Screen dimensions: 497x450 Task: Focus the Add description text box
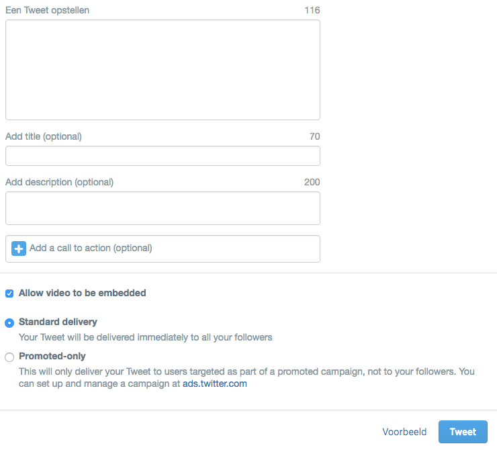pyautogui.click(x=163, y=208)
